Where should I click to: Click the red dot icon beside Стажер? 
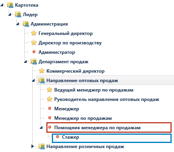coord(57,137)
